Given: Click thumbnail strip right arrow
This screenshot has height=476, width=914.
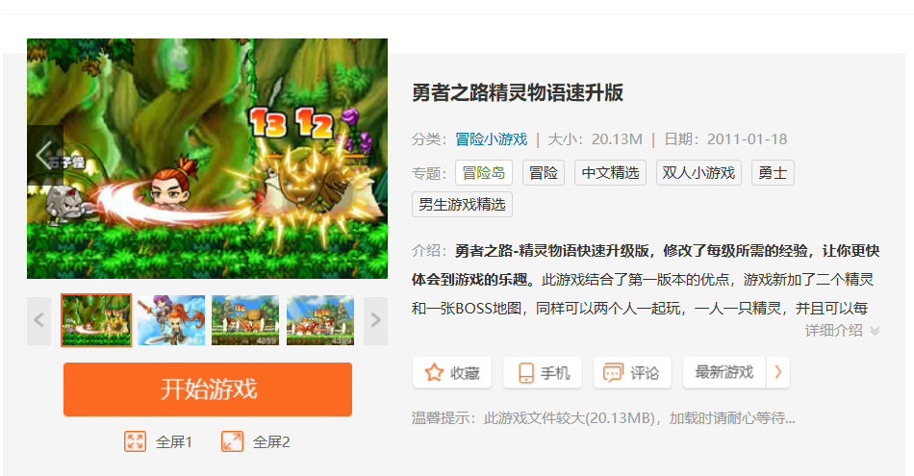Looking at the screenshot, I should (x=375, y=320).
